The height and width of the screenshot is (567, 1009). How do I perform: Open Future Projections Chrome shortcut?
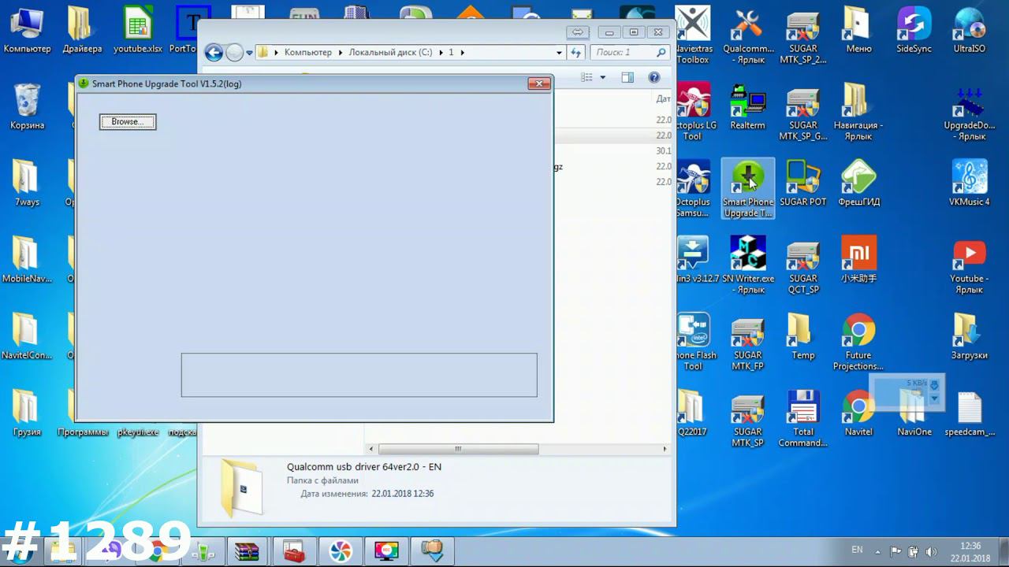[858, 342]
